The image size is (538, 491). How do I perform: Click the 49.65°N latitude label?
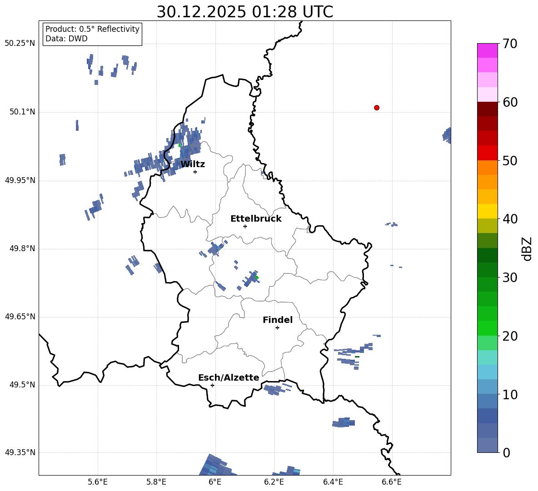pos(20,317)
